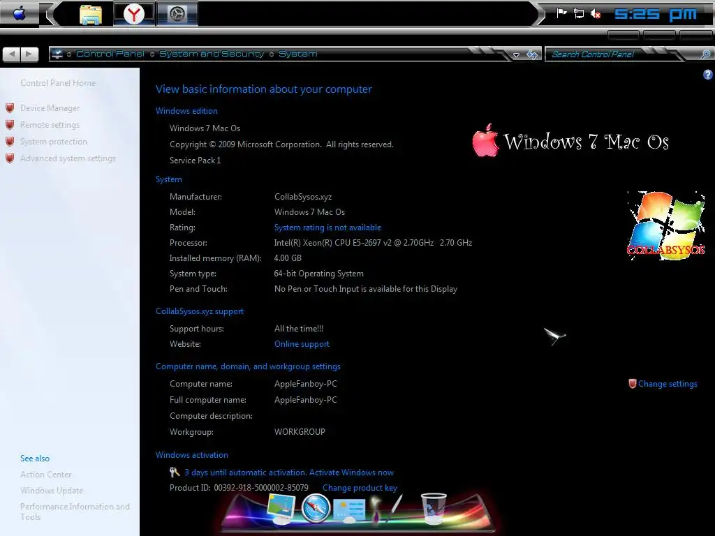This screenshot has width=715, height=536.
Task: Open Device Manager
Action: (50, 108)
